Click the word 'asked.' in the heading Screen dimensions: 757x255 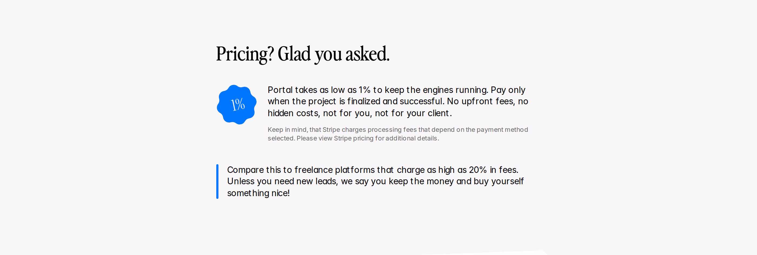(368, 54)
